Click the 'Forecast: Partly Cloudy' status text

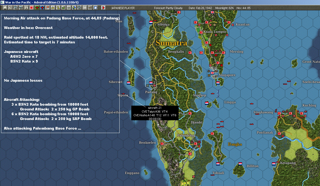[169, 8]
